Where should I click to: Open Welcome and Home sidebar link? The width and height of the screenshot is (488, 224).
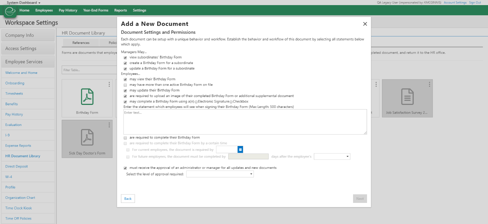click(21, 73)
